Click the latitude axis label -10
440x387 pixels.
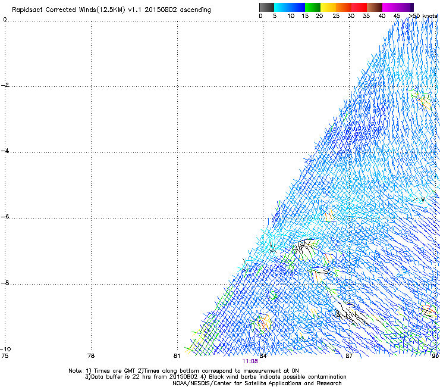click(5, 349)
